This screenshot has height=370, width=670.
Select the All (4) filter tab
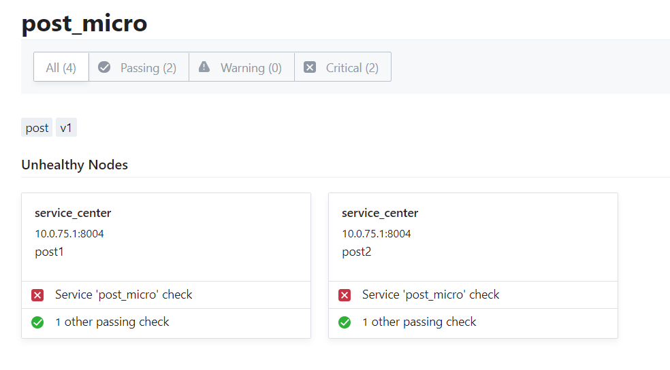pos(61,67)
